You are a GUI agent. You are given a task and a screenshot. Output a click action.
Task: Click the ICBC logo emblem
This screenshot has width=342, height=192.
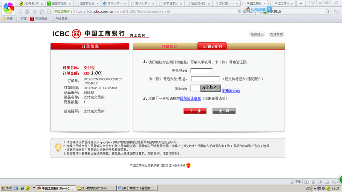77,34
